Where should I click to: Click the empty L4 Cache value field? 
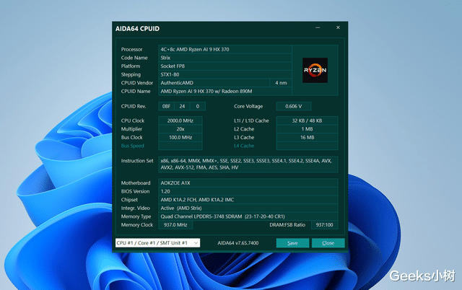[307, 146]
